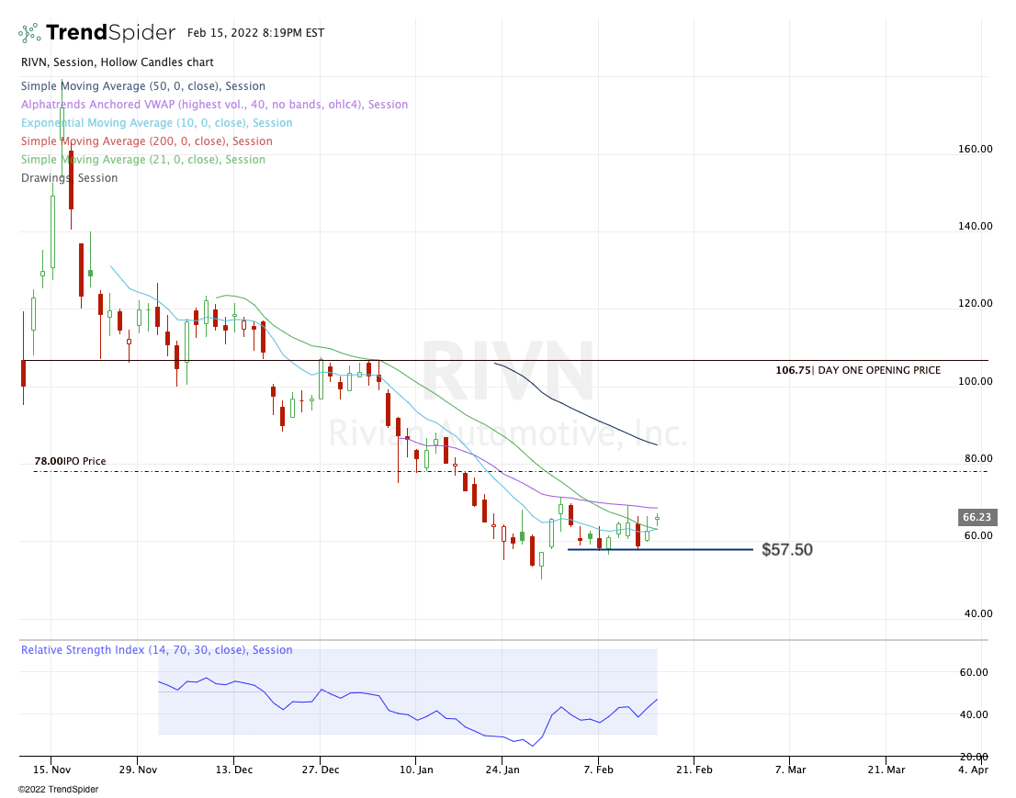Screen dimensions: 1016x798
Task: Select the Alphatrends Anchored VWAP legend entry
Action: coord(214,105)
